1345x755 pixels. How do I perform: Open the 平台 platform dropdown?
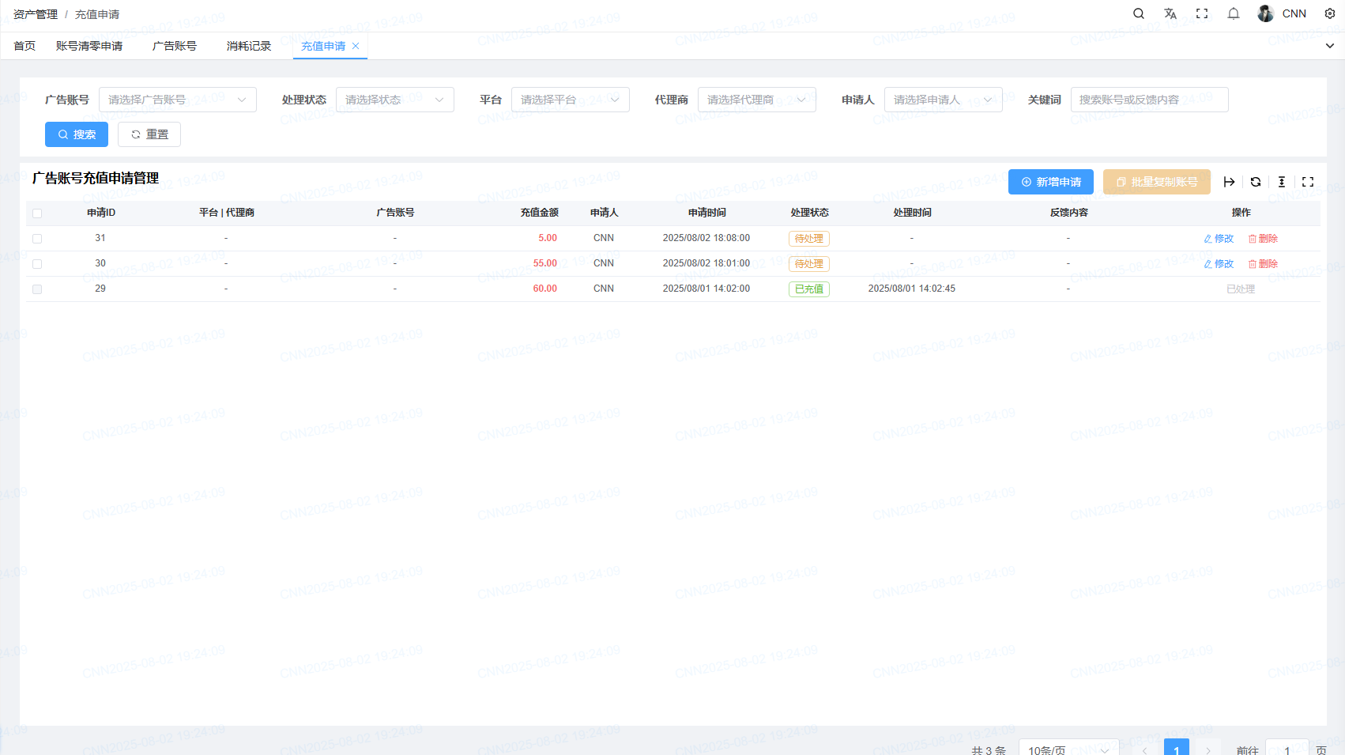point(570,100)
